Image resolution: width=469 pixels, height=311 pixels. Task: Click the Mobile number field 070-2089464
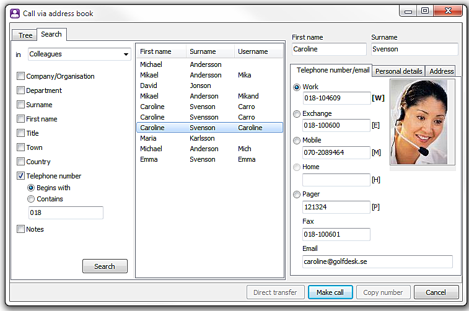point(336,152)
